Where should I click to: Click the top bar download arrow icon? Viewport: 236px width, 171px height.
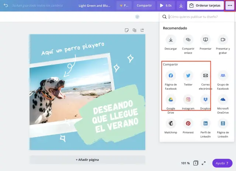pos(181,6)
